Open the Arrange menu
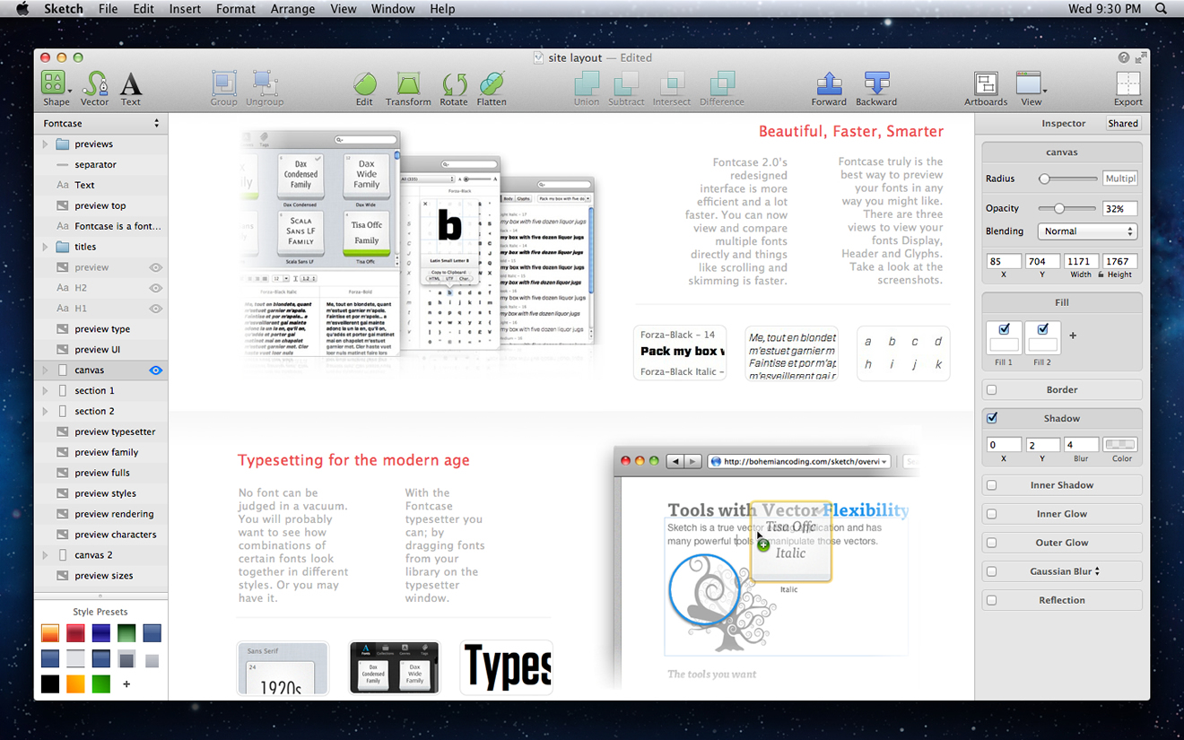 [292, 9]
